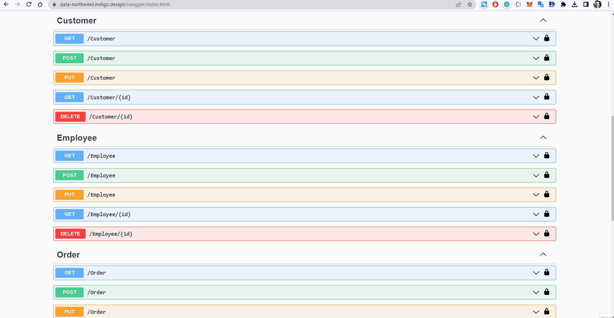The width and height of the screenshot is (614, 318).
Task: Click the lock icon on DELETE /Customer/{id}
Action: [x=546, y=116]
